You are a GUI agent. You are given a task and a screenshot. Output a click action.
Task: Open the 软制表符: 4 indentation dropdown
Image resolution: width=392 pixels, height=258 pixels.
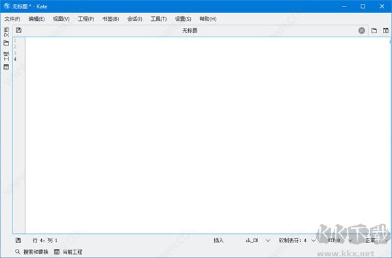pos(297,240)
